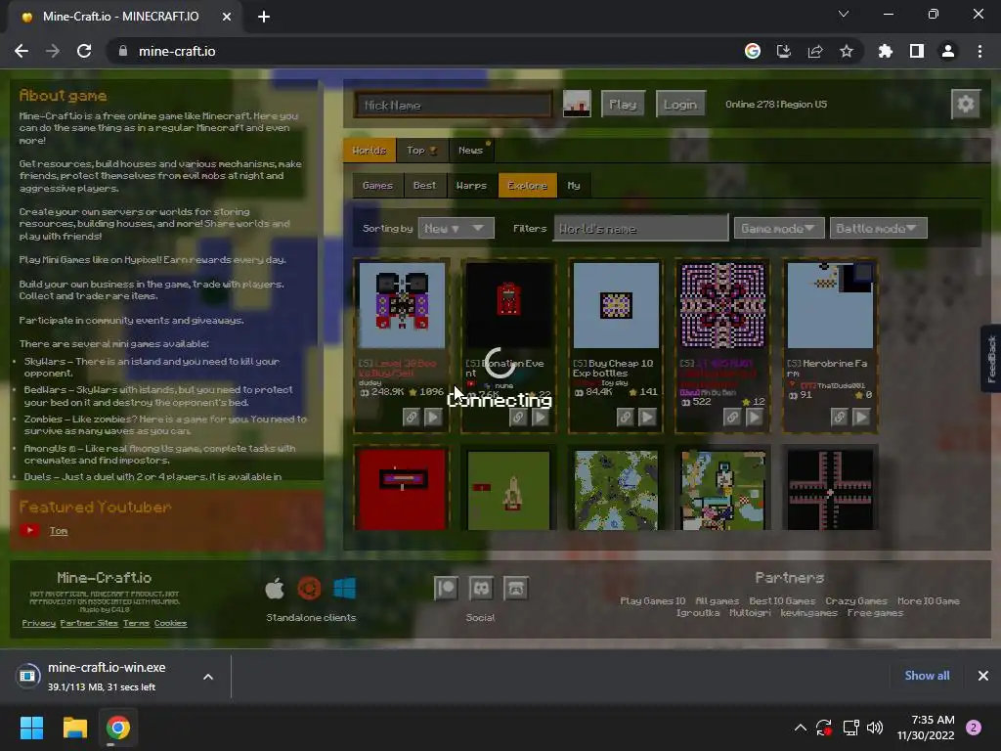Open the Windows Start menu

pyautogui.click(x=31, y=728)
